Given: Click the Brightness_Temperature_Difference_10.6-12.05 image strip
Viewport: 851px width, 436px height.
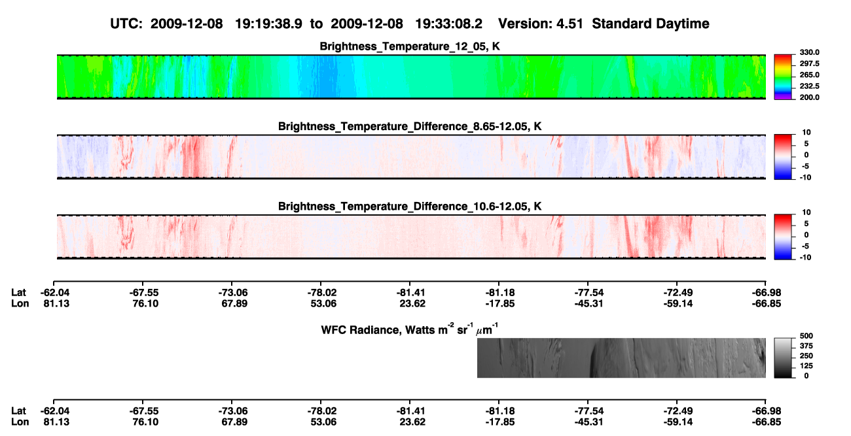Looking at the screenshot, I should 412,237.
